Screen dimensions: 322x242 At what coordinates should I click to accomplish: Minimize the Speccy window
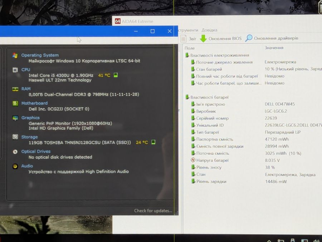[x=136, y=31]
